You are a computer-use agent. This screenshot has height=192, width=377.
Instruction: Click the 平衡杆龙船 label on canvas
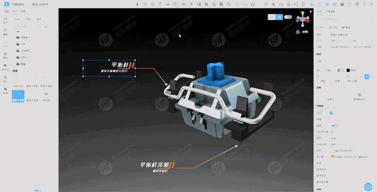(x=155, y=165)
